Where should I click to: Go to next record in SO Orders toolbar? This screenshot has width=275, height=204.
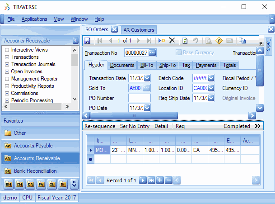(x=138, y=41)
